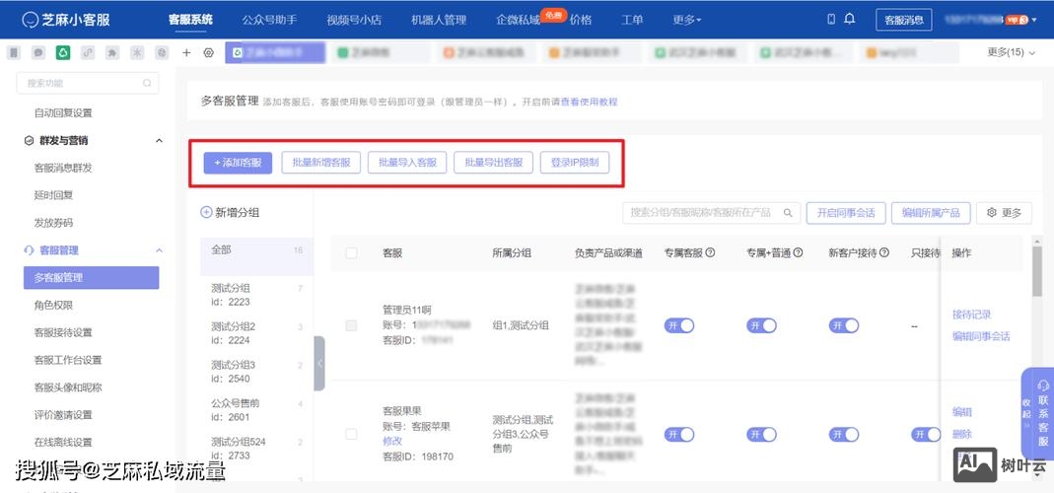The width and height of the screenshot is (1054, 493).
Task: Click 修改 link under 客服果果 account
Action: coord(392,441)
